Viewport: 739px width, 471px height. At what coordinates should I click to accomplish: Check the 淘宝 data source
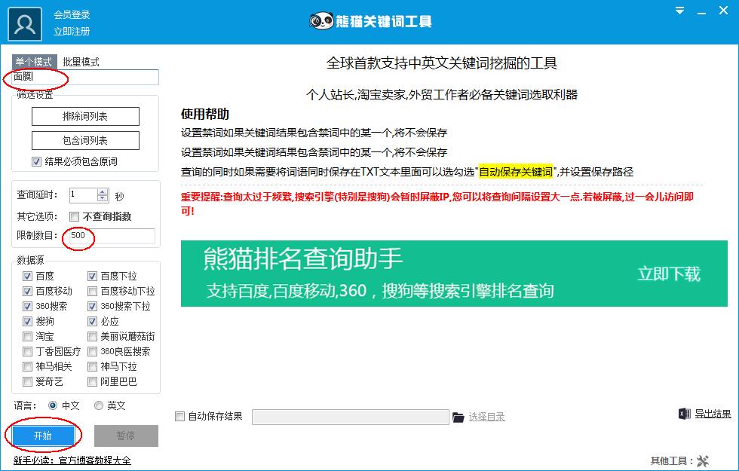pos(26,337)
